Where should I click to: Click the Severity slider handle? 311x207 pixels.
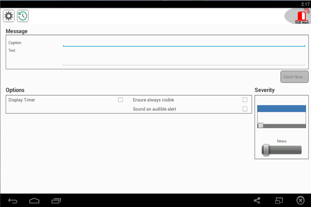(266, 150)
